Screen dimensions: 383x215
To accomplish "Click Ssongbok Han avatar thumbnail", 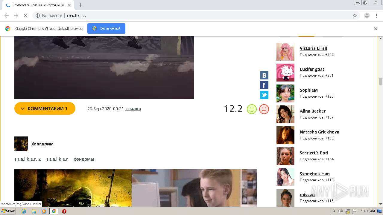I will 285,177.
